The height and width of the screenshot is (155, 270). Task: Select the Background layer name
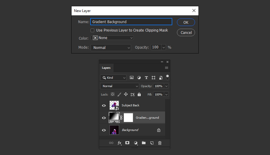tap(130, 130)
